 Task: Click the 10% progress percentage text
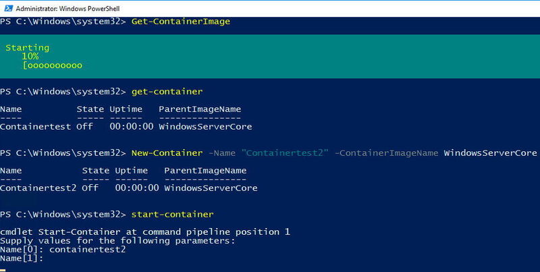point(30,57)
